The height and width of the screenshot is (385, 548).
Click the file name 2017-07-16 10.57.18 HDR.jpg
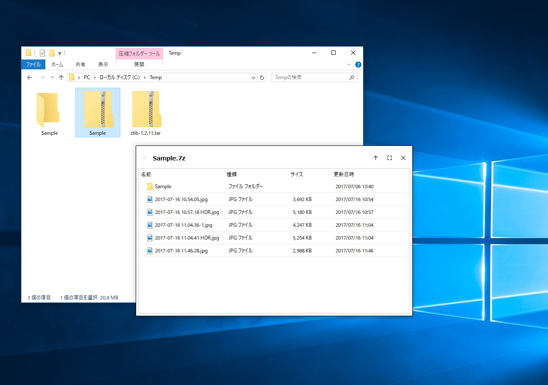(187, 212)
